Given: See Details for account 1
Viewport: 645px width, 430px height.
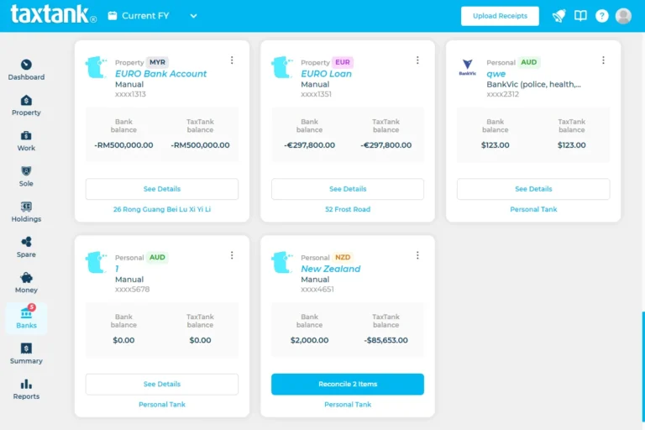Looking at the screenshot, I should point(161,384).
